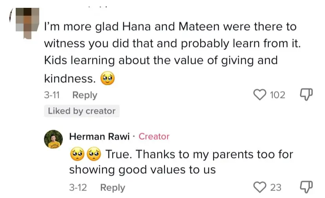Viewport: 325px width, 198px height.
Task: Click the 'Liked by creator' badge
Action: 82,111
